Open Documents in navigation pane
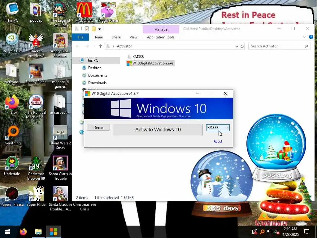The height and width of the screenshot is (238, 317). [x=98, y=75]
